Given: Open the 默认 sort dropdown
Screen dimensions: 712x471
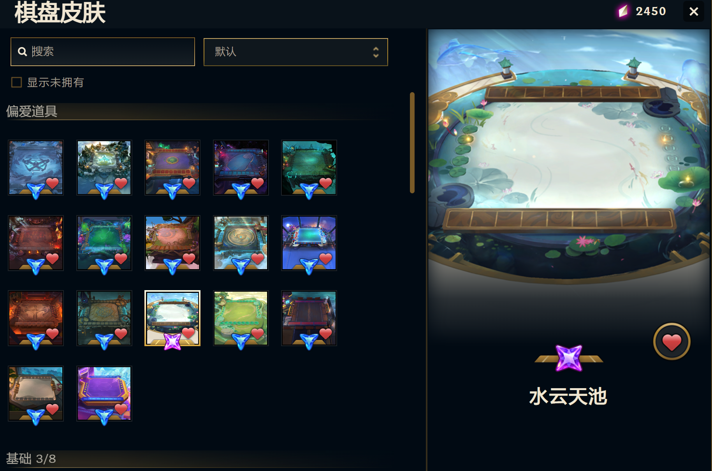Looking at the screenshot, I should (295, 52).
